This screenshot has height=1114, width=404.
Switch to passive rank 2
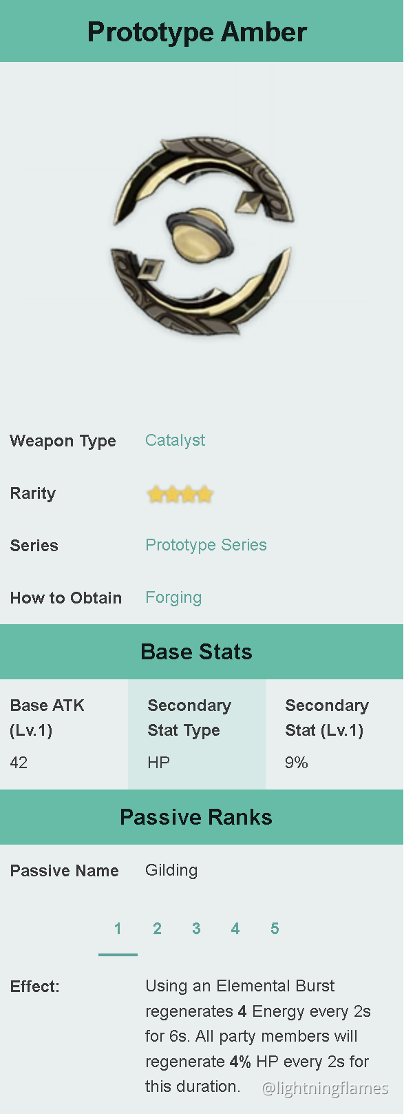(157, 929)
